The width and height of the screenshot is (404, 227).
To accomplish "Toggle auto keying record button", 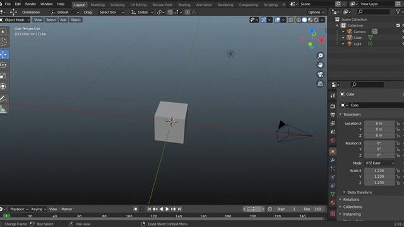I will 136,209.
